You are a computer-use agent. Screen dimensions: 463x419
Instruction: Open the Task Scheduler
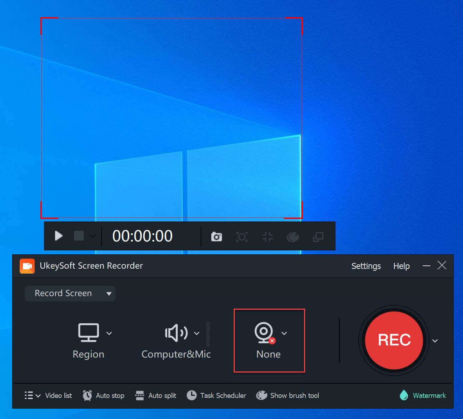(223, 395)
